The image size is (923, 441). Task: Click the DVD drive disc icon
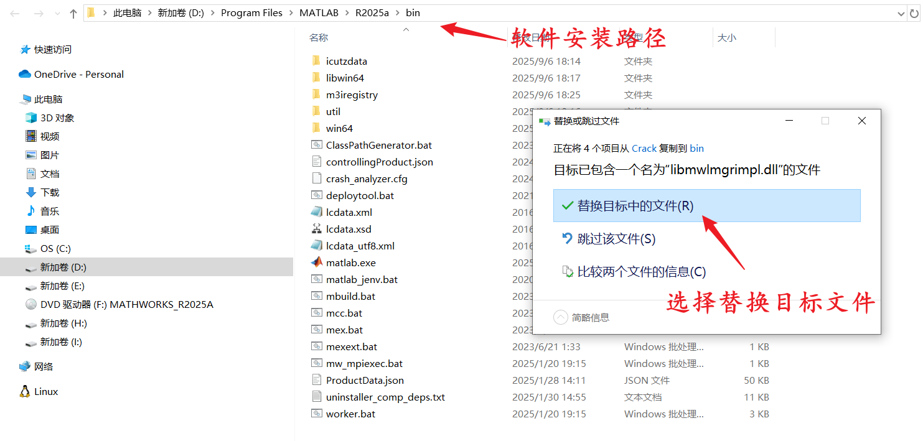pyautogui.click(x=31, y=304)
